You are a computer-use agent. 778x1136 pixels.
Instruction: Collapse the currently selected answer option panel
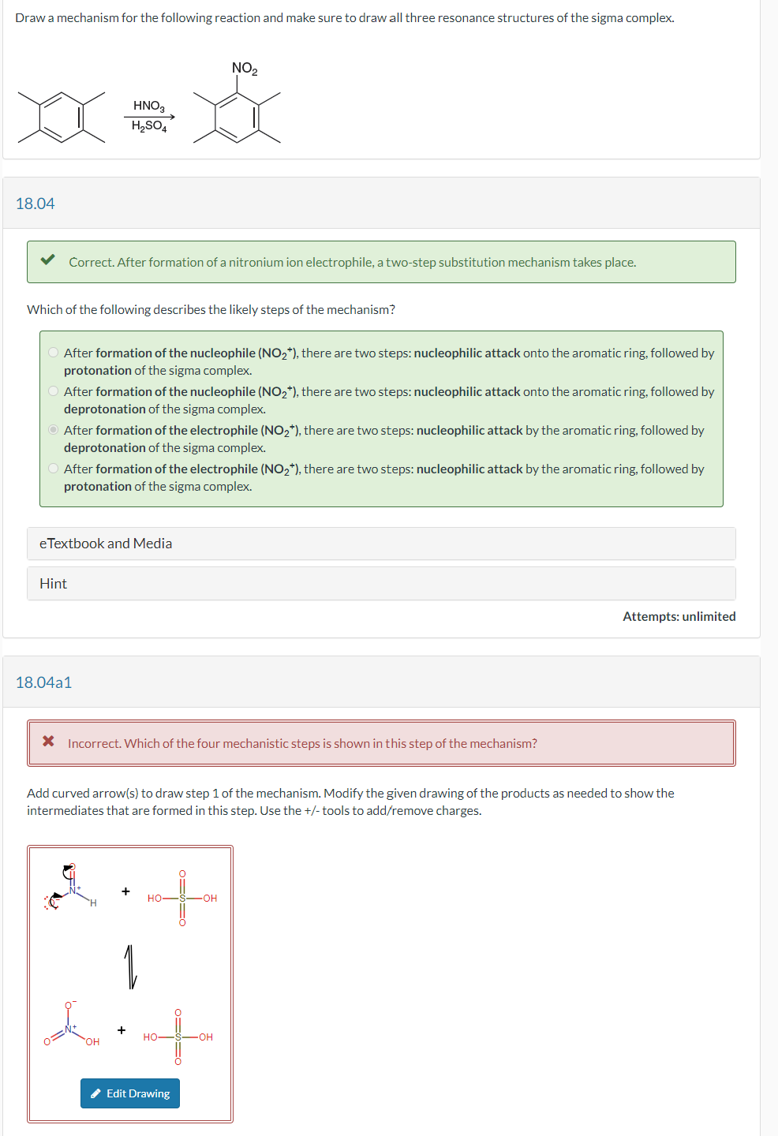pos(52,429)
